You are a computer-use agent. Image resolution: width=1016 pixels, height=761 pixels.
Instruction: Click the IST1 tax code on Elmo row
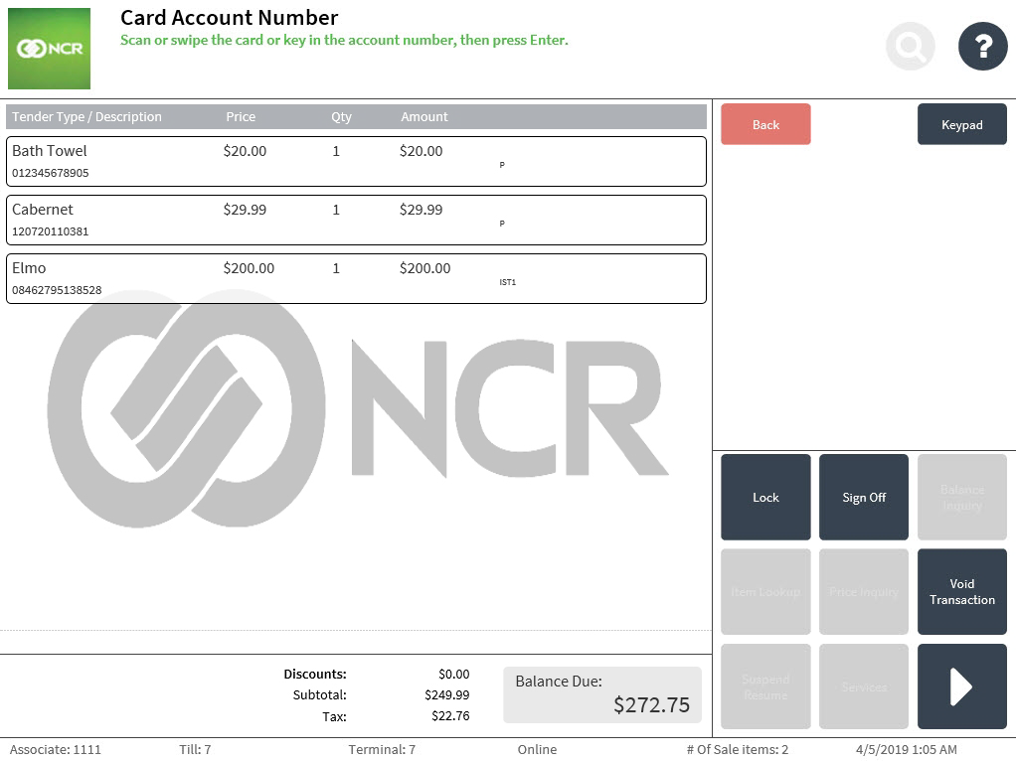click(507, 282)
